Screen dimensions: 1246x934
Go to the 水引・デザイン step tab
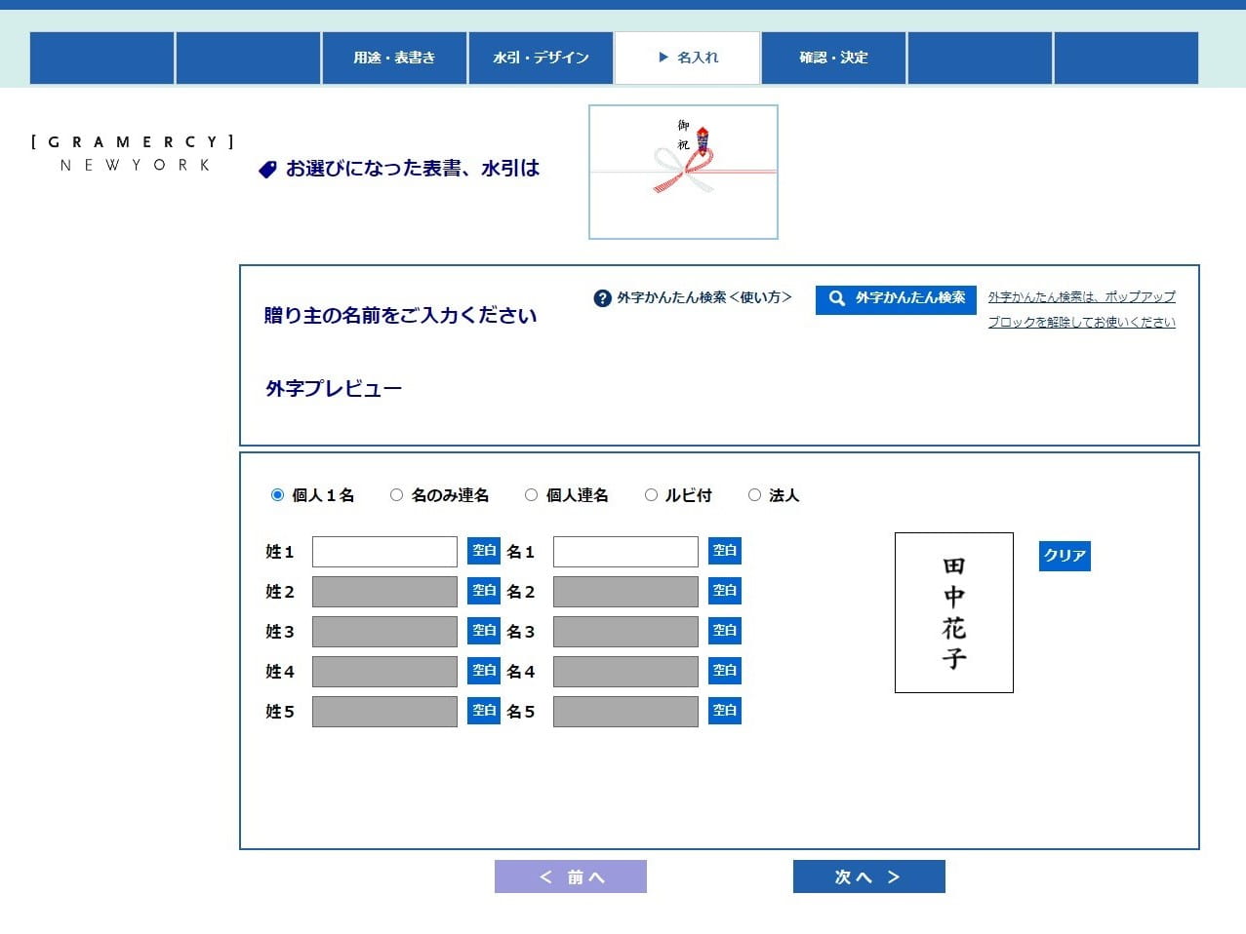(x=541, y=58)
